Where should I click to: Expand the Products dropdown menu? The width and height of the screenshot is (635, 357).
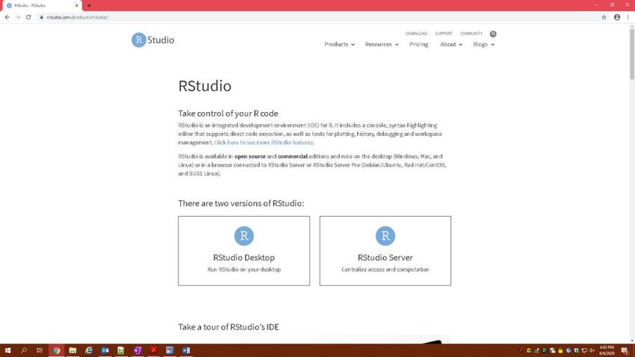click(339, 45)
